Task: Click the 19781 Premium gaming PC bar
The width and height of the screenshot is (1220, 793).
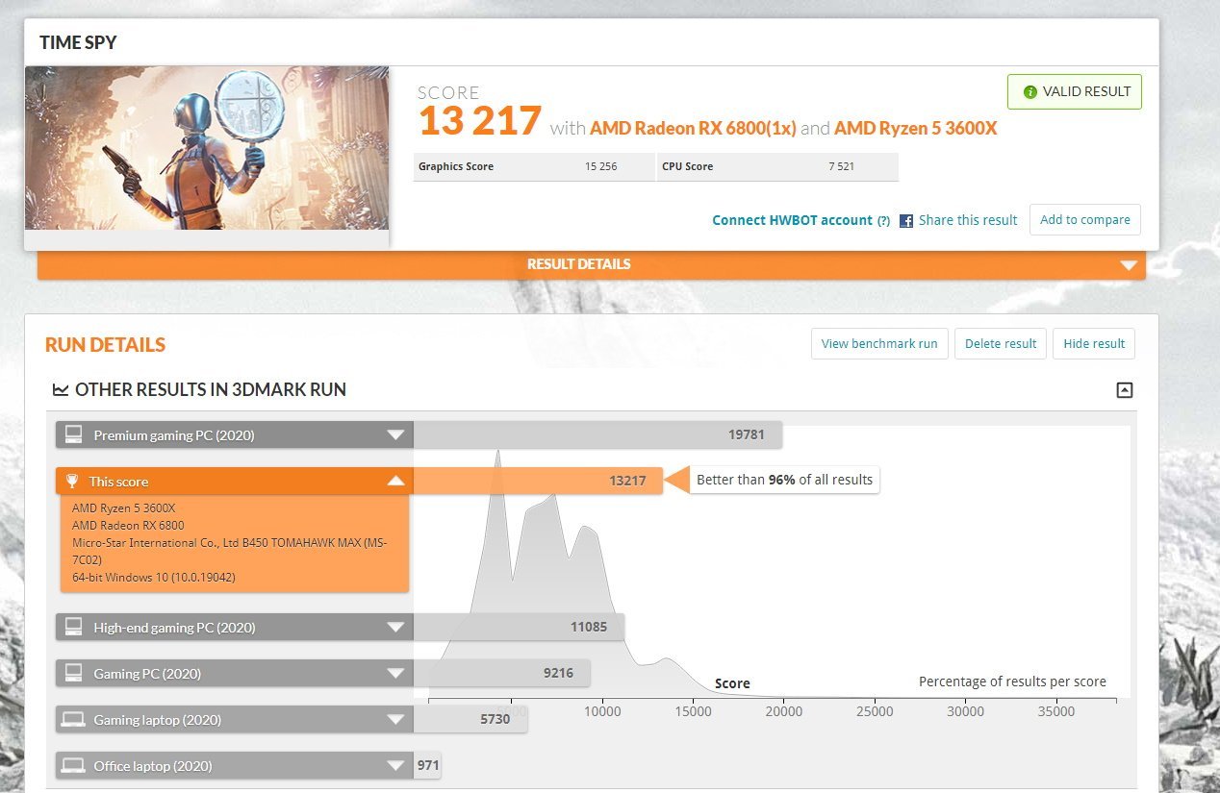Action: tap(597, 434)
